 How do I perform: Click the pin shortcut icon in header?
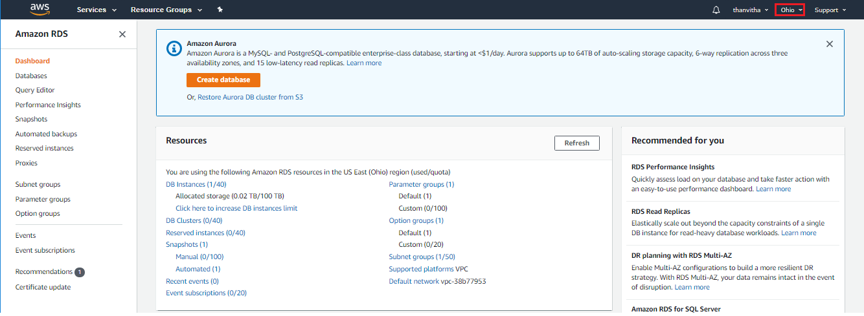[x=220, y=10]
